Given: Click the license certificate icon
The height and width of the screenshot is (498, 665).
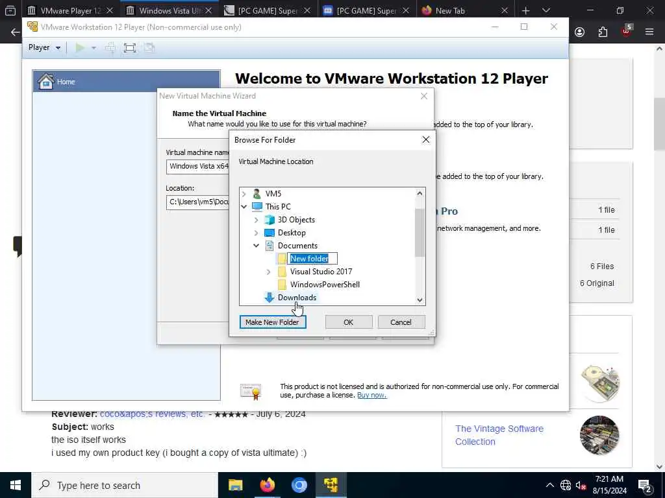Looking at the screenshot, I should (x=251, y=391).
